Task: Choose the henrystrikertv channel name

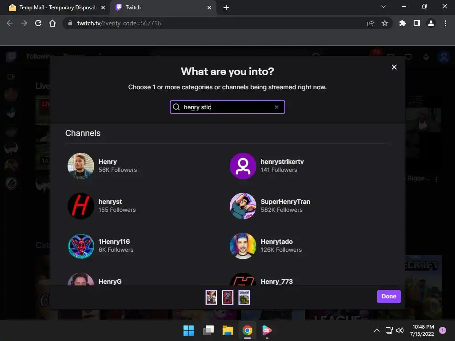Action: coord(282,162)
